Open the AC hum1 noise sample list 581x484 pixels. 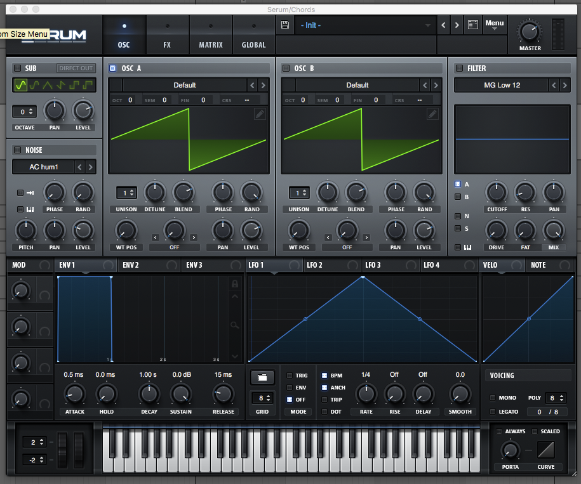click(44, 167)
